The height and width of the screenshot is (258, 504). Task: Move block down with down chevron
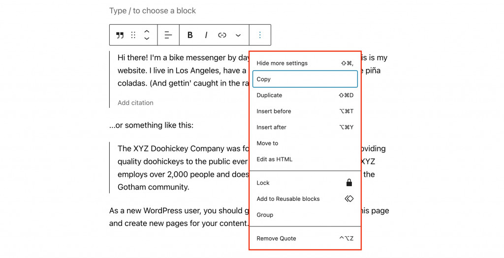[x=147, y=38]
